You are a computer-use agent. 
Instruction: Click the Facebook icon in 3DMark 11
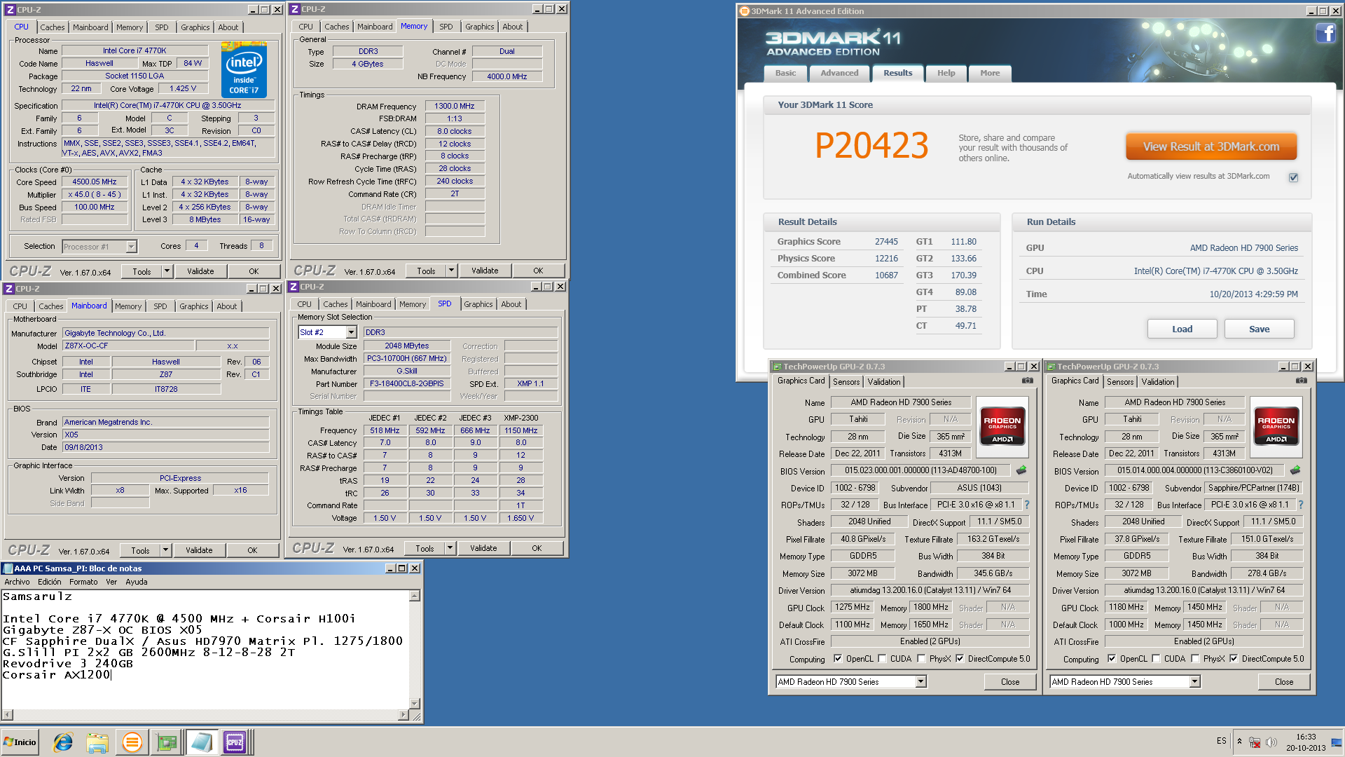1325,33
